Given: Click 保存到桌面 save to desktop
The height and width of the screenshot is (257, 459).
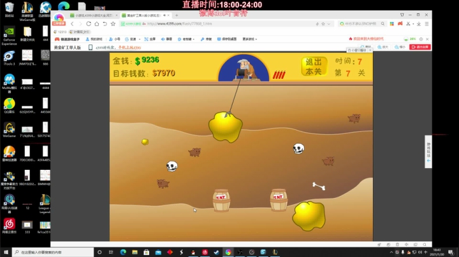Looking at the screenshot, I should 227,39.
